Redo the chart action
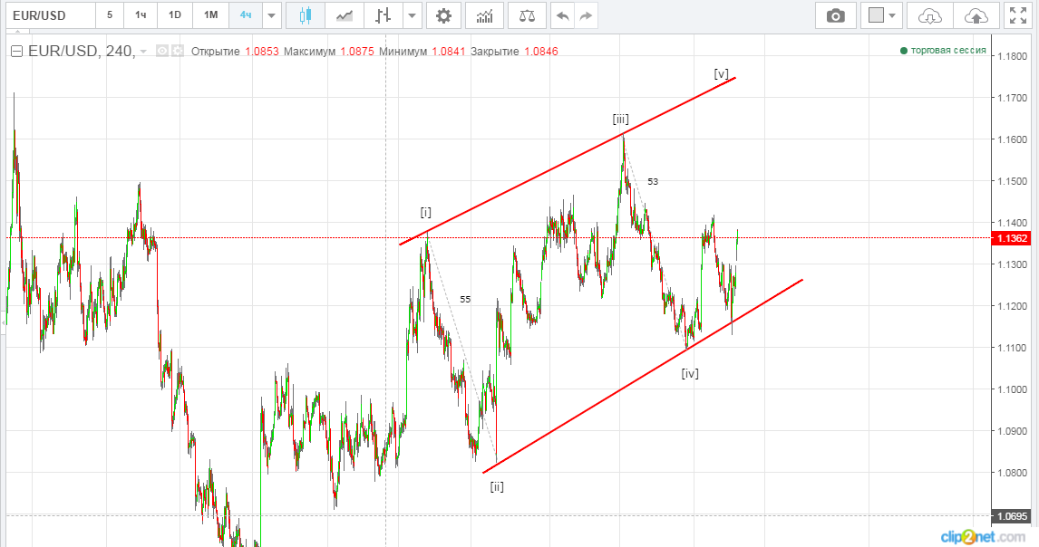1039x547 pixels. click(586, 15)
